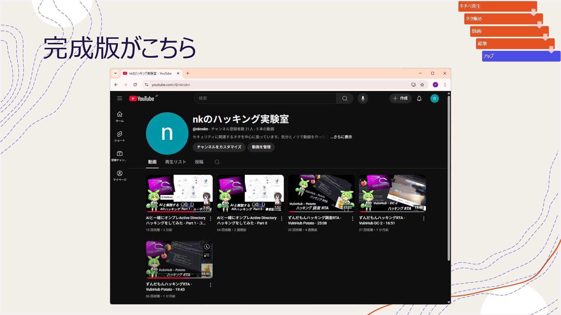Add Potato 19:43 video to Watch Later

click(207, 247)
